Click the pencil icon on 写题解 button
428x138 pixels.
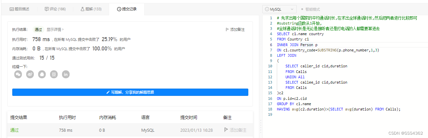[108, 92]
